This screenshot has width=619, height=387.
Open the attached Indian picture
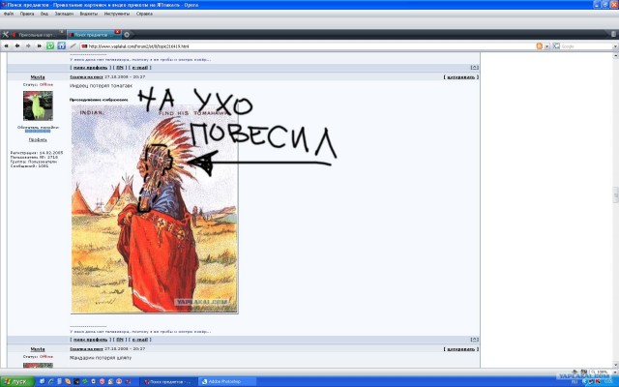point(155,209)
